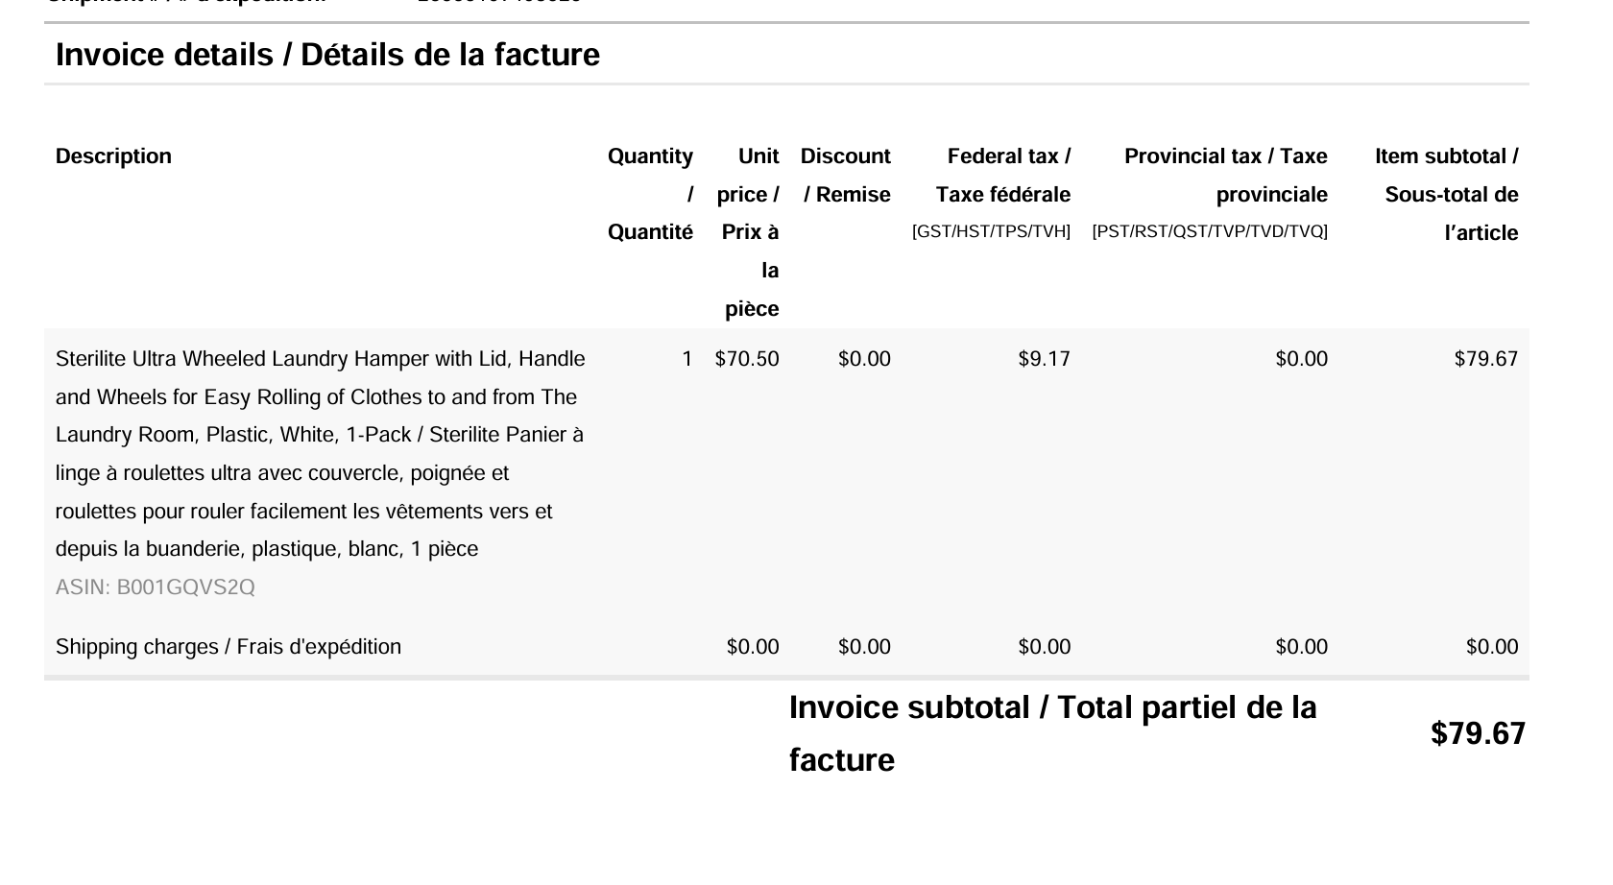Select the item subtotal $79.67 in product row

click(x=1486, y=359)
